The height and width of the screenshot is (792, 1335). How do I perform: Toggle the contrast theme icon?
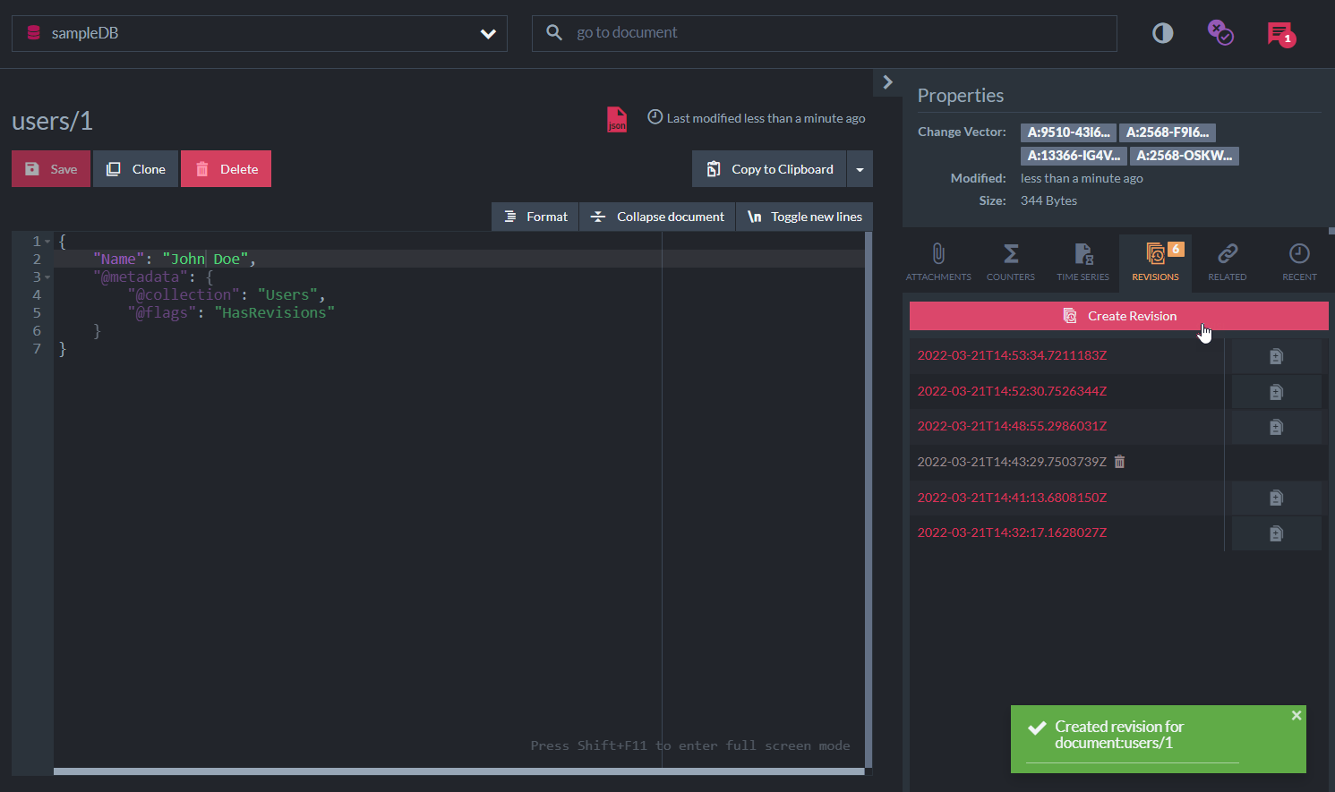click(x=1162, y=33)
